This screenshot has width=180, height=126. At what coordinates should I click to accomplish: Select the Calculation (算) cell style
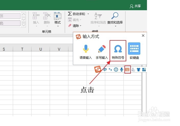pyautogui.click(x=10, y=16)
